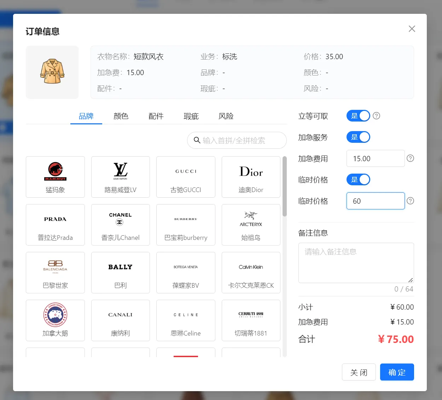442x400 pixels.
Task: Close the 订单信息 dialog with X
Action: 412,29
